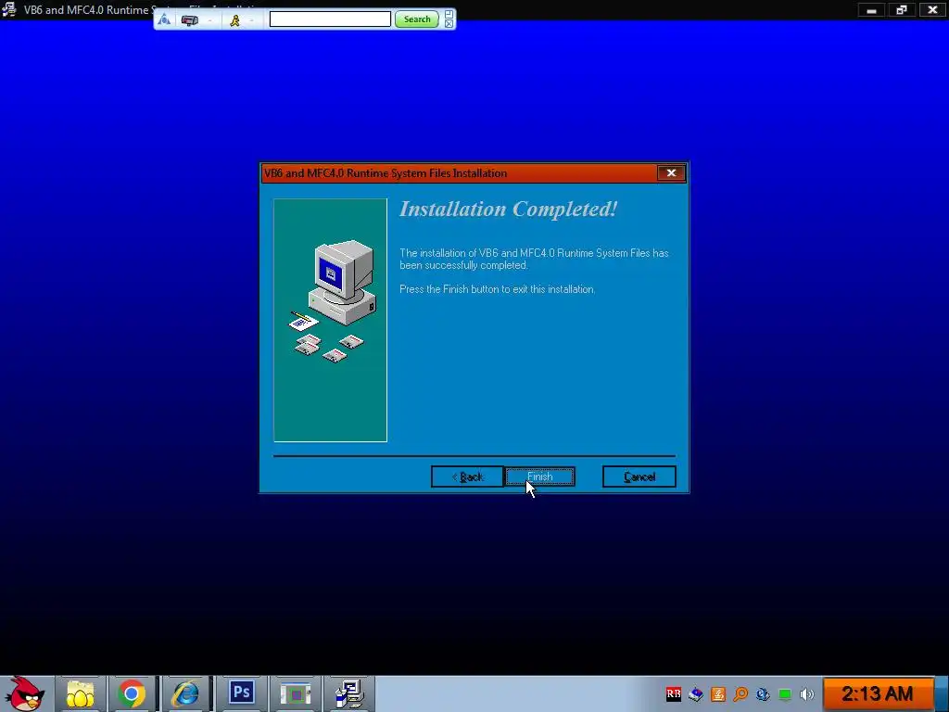Click the AIM running man icon
Image resolution: width=949 pixels, height=712 pixels.
pyautogui.click(x=234, y=20)
